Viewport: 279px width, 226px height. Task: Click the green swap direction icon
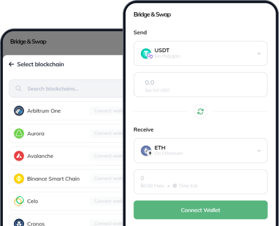(x=200, y=112)
